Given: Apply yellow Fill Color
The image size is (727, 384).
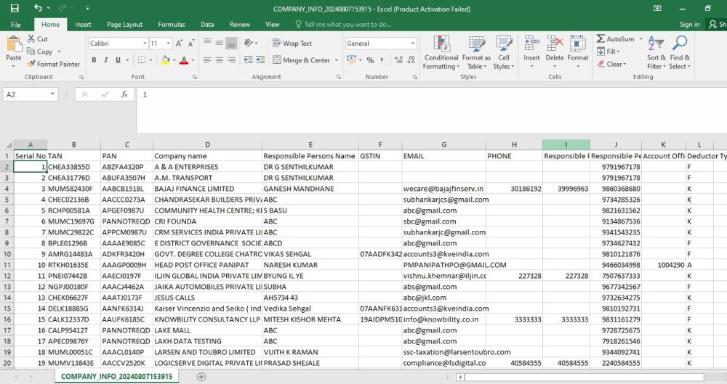Looking at the screenshot, I should [x=166, y=60].
